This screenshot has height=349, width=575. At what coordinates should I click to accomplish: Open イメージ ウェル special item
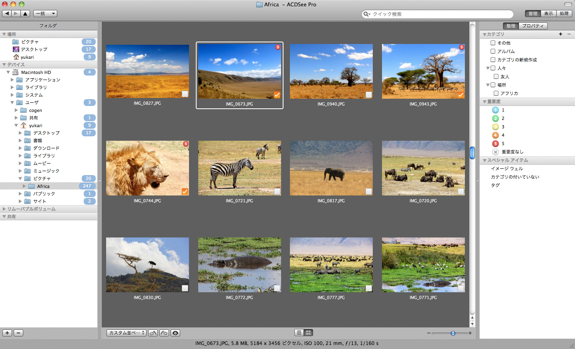tap(507, 169)
